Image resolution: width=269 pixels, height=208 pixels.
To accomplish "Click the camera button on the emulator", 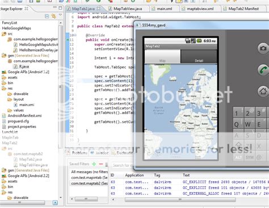I will tap(263, 48).
